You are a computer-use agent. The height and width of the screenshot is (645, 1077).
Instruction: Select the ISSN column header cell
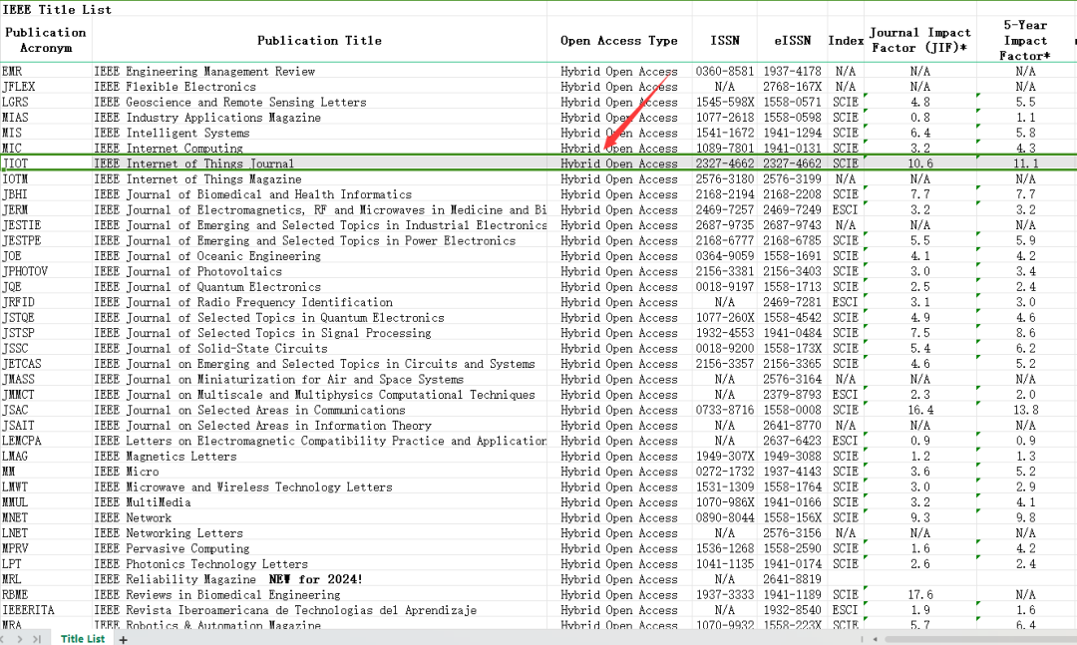[x=725, y=40]
